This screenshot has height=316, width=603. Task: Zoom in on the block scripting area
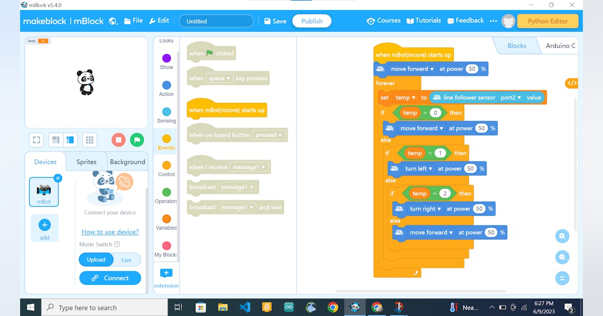(562, 236)
